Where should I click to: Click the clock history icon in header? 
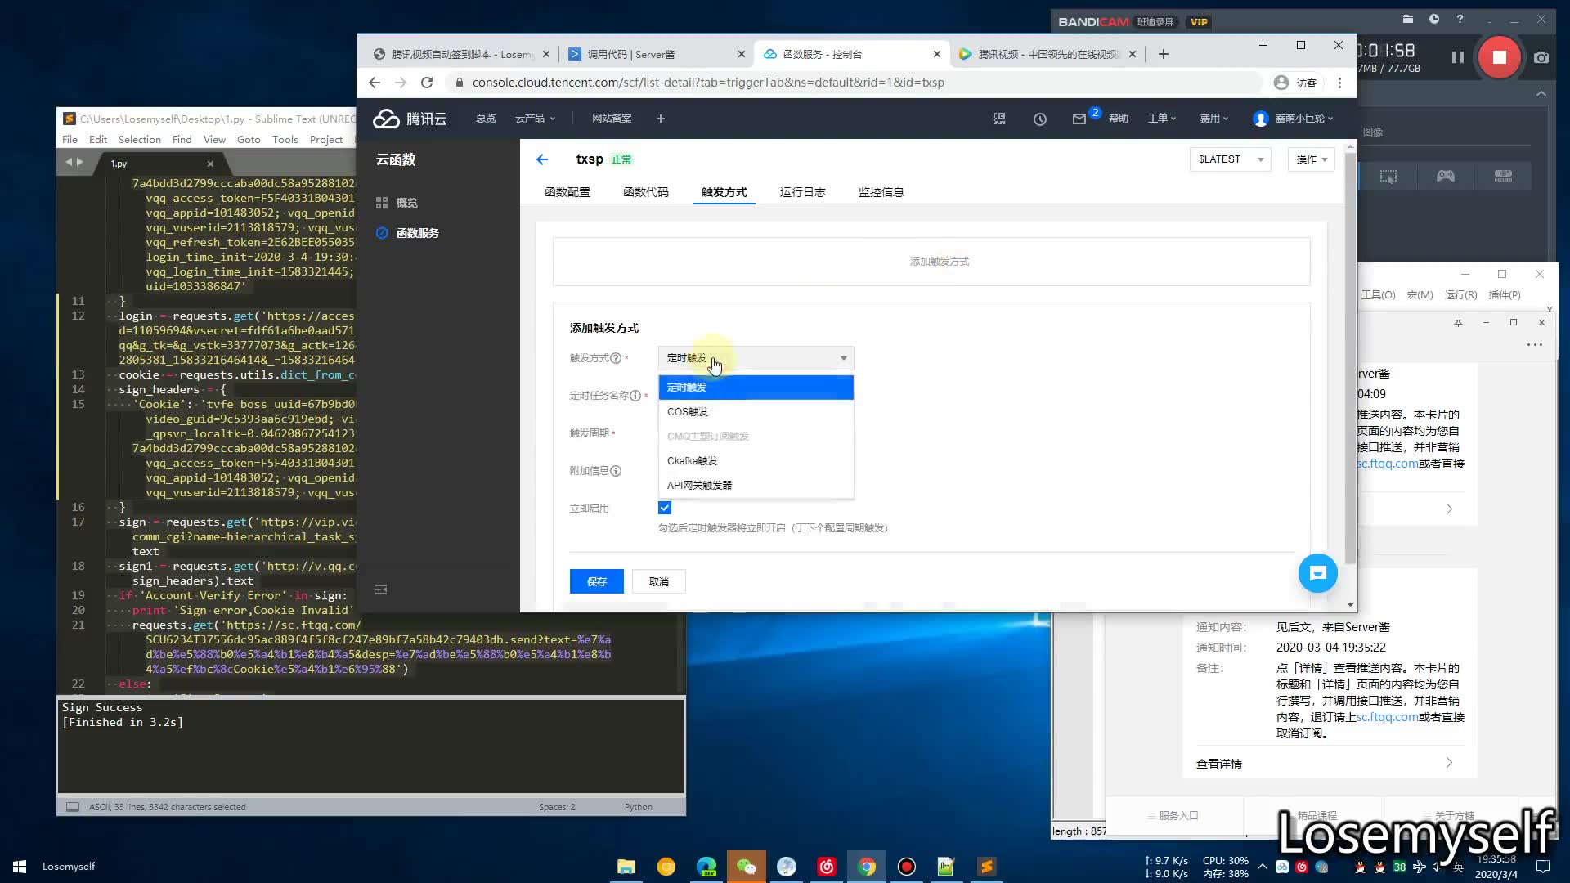1039,119
